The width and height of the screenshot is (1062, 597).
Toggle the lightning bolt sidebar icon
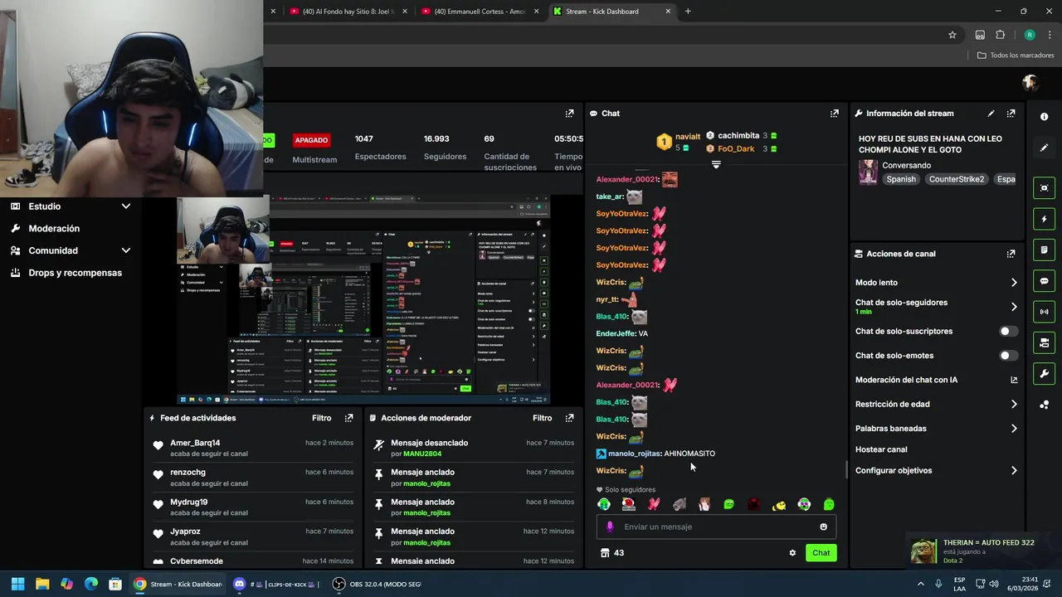[x=1044, y=219]
